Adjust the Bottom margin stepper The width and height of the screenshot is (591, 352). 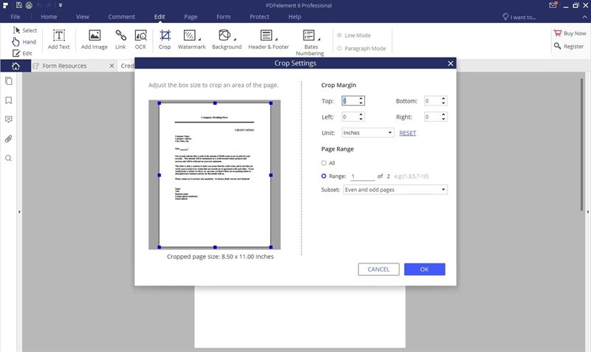click(x=443, y=101)
